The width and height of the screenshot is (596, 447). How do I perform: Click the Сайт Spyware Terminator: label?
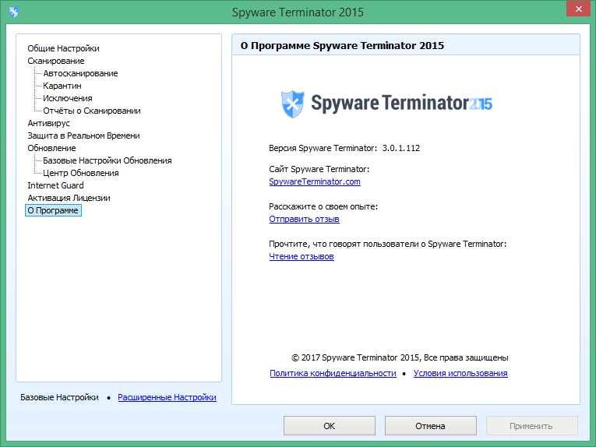point(319,169)
